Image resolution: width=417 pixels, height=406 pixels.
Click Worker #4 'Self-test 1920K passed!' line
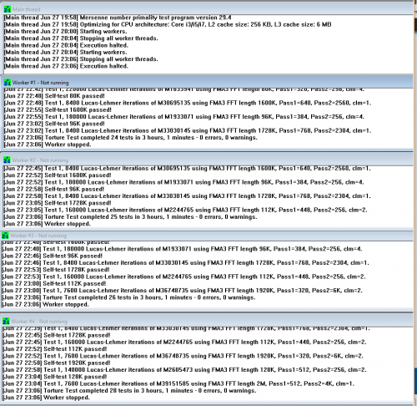(57, 363)
